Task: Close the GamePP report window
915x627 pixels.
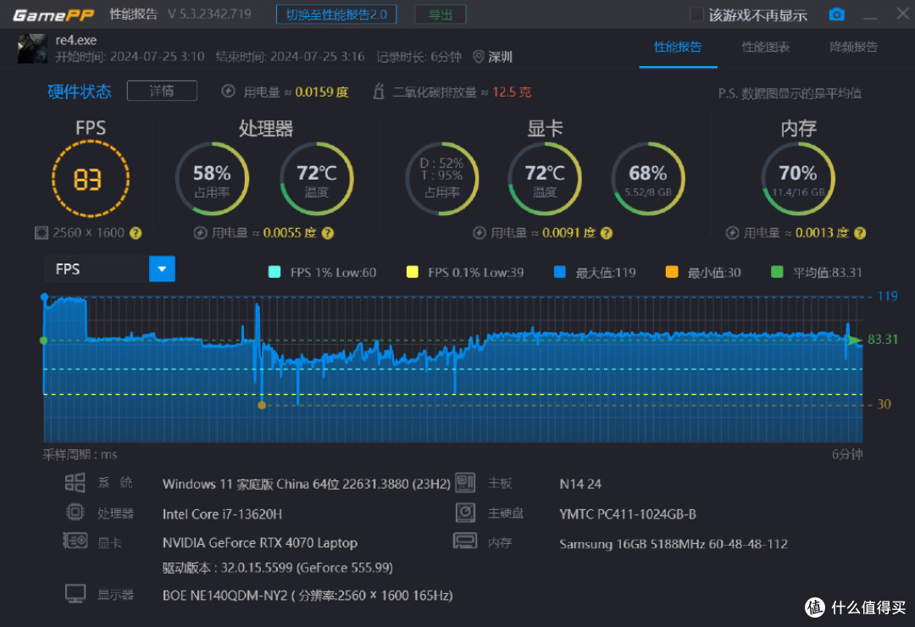Action: 902,14
